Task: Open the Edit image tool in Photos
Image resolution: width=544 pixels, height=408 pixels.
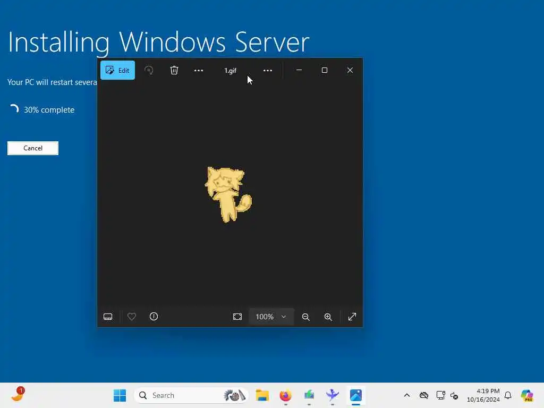Action: (117, 71)
